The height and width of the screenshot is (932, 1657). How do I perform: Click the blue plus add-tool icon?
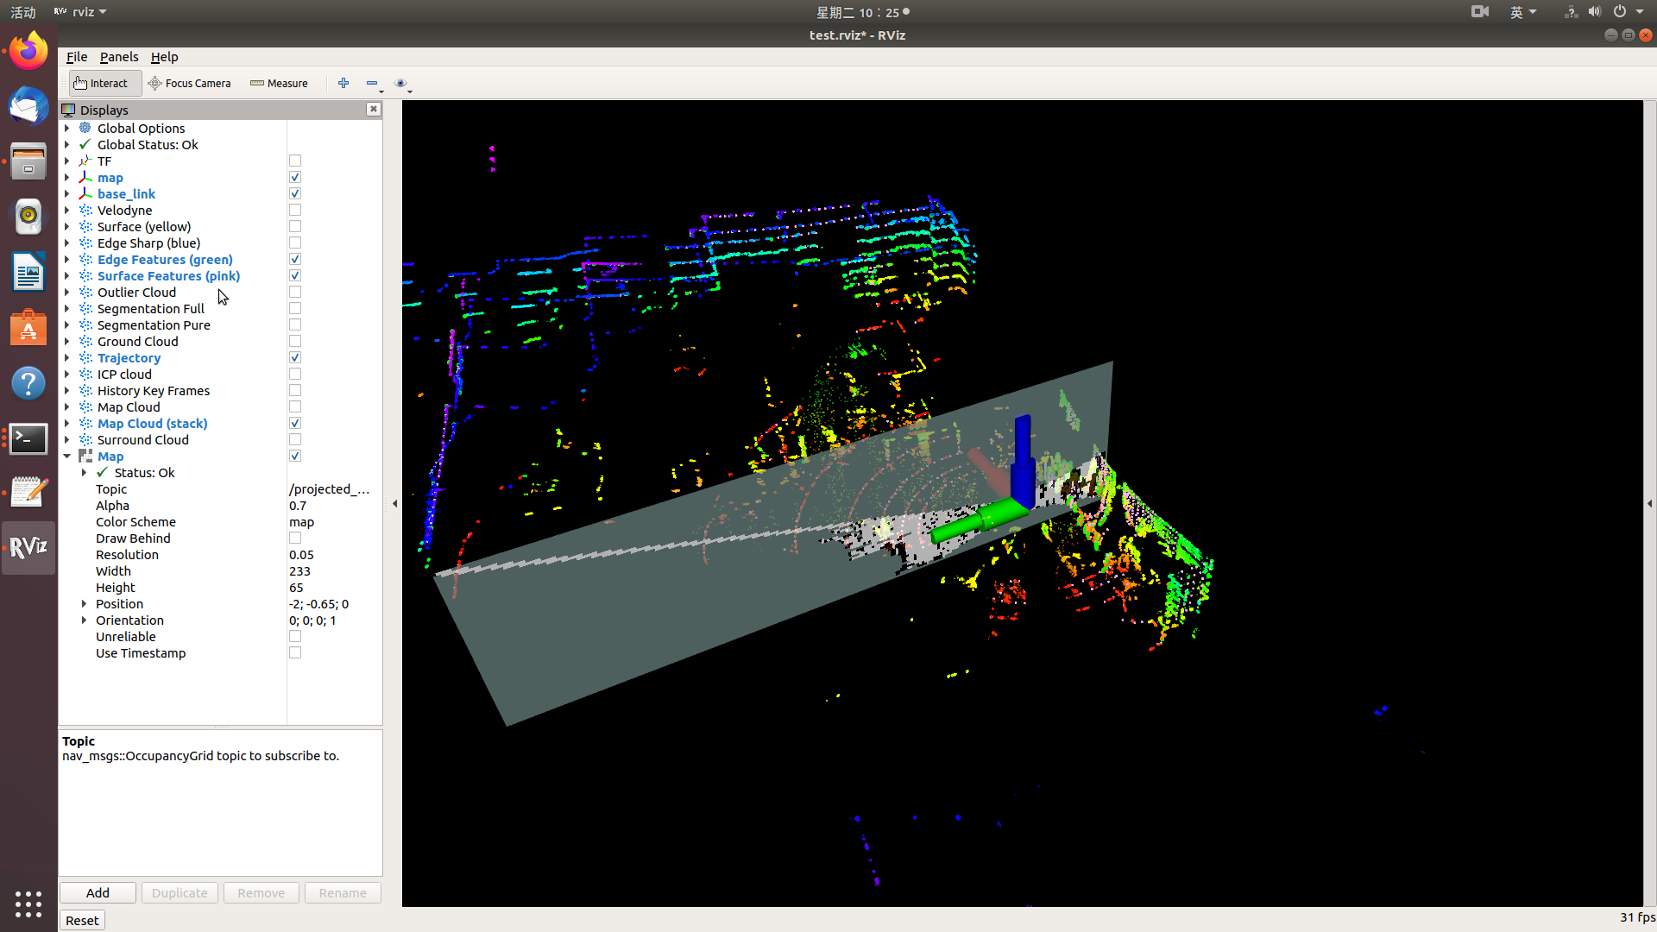tap(343, 83)
